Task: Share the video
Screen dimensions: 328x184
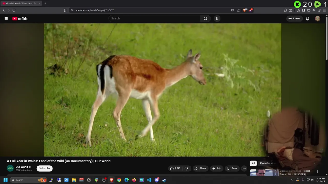Action: (x=200, y=168)
